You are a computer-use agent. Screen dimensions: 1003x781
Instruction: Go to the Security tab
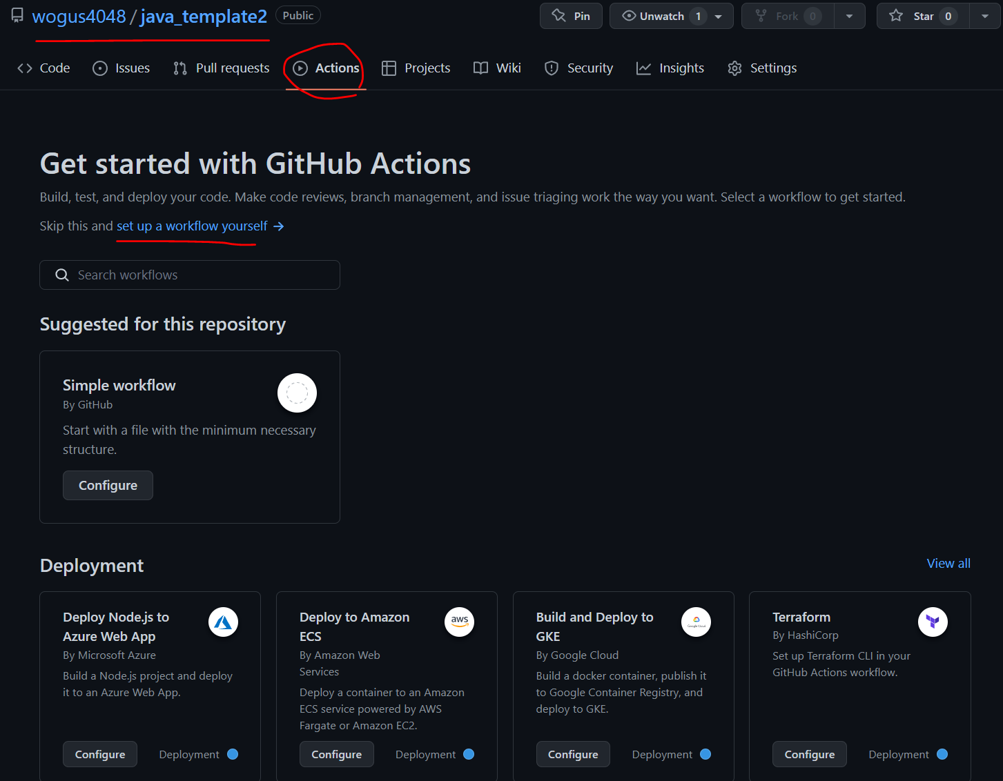pos(578,68)
